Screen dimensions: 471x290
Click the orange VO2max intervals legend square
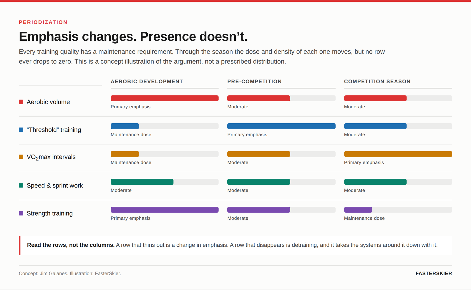[21, 157]
